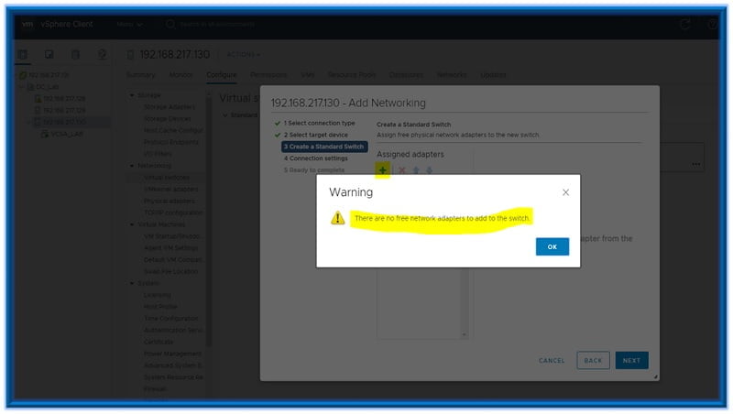The image size is (733, 414).
Task: Open the Networking inventory view icon
Action: [x=102, y=55]
